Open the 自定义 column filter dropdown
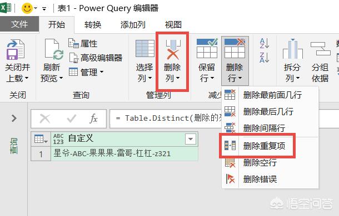The image size is (339, 216). click(x=191, y=139)
